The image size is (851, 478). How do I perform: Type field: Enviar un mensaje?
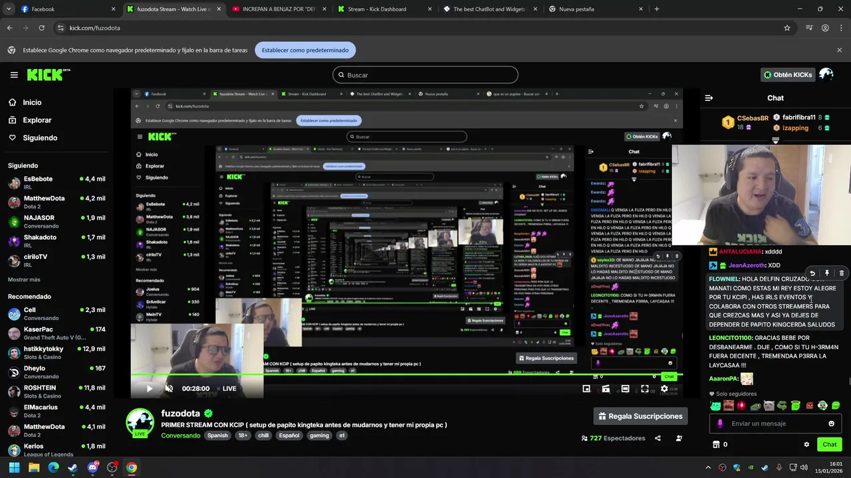click(x=775, y=424)
